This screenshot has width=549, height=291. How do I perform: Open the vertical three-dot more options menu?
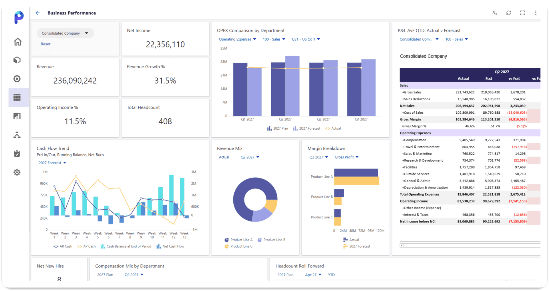coord(536,13)
